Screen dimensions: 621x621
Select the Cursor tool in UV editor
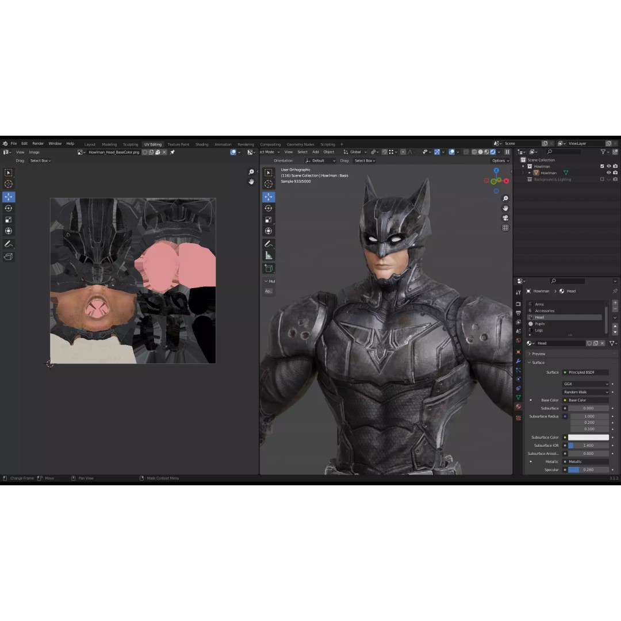tap(8, 184)
